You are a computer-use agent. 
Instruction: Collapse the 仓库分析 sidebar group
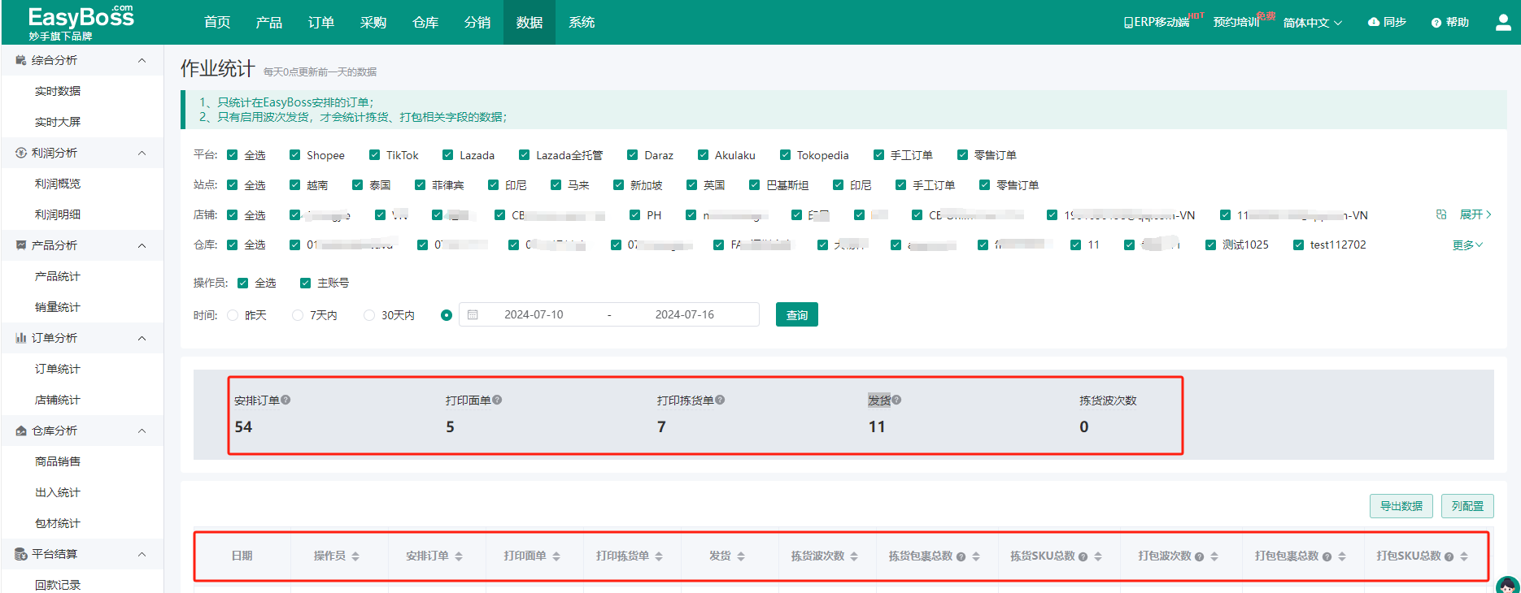(x=142, y=431)
